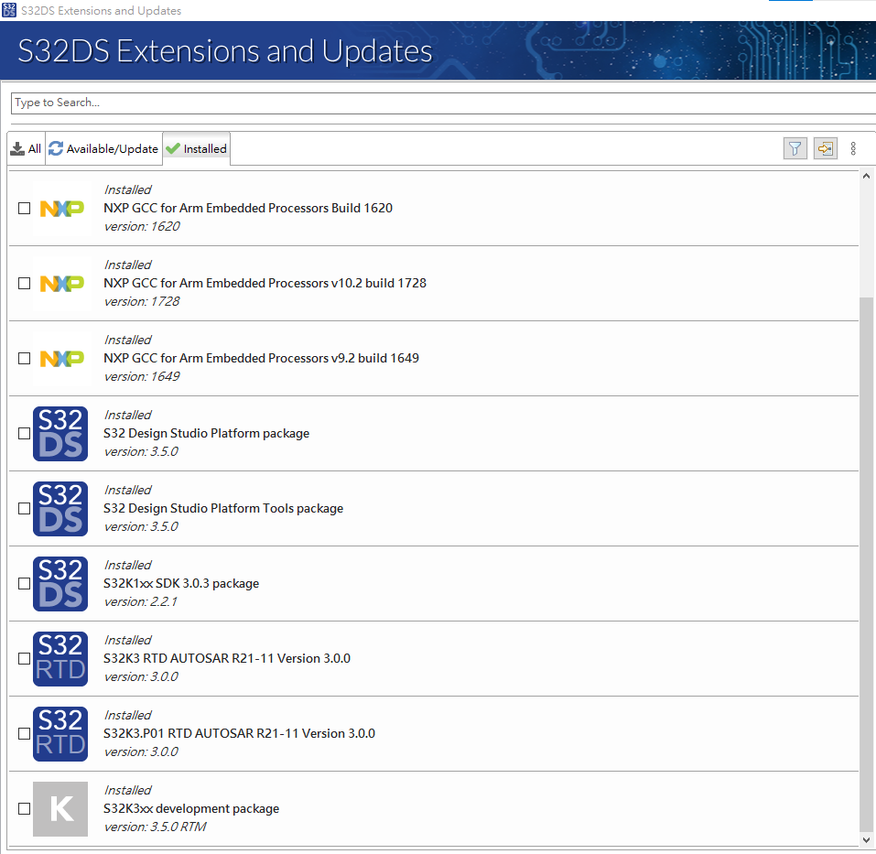Select the Installed tab

[196, 147]
